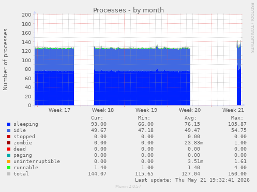
Task: Click the runnable legend color swatch
Action: coord(9,168)
